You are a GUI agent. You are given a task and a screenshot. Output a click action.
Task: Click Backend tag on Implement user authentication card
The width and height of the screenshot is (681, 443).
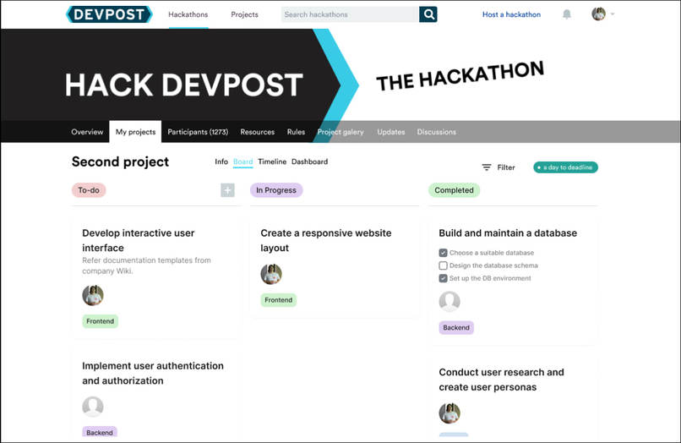pos(100,432)
